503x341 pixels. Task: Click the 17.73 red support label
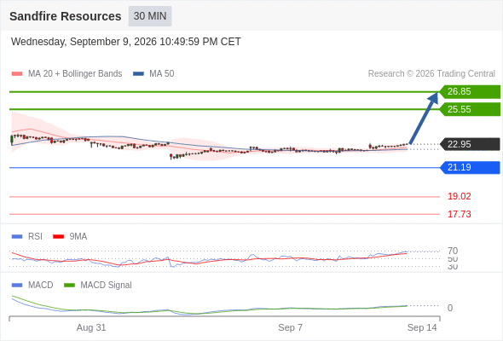point(459,214)
